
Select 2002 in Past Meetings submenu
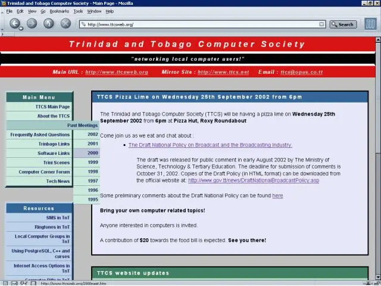tap(87, 135)
